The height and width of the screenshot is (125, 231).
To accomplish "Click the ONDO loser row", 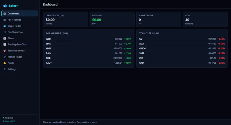I will tap(182, 48).
